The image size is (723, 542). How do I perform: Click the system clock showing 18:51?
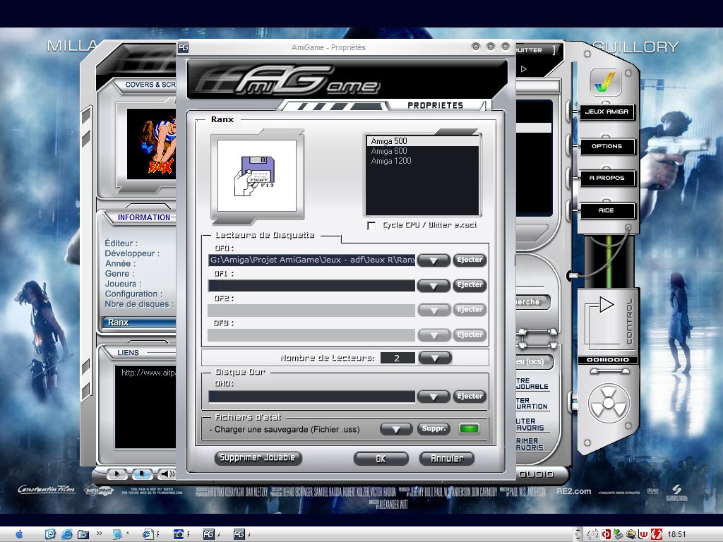pyautogui.click(x=676, y=535)
